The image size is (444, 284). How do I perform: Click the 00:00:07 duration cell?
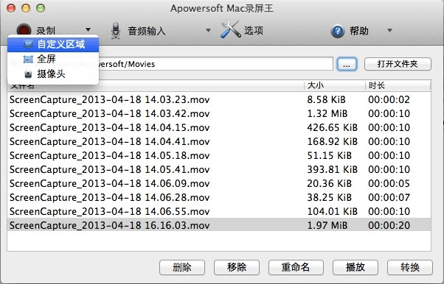[x=389, y=197]
